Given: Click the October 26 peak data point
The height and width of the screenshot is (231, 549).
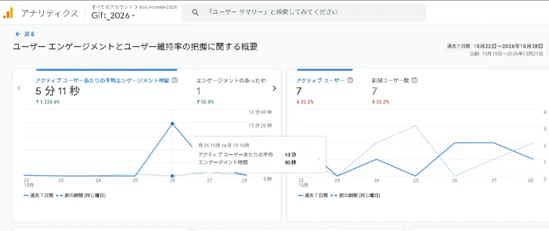Looking at the screenshot, I should pos(172,124).
